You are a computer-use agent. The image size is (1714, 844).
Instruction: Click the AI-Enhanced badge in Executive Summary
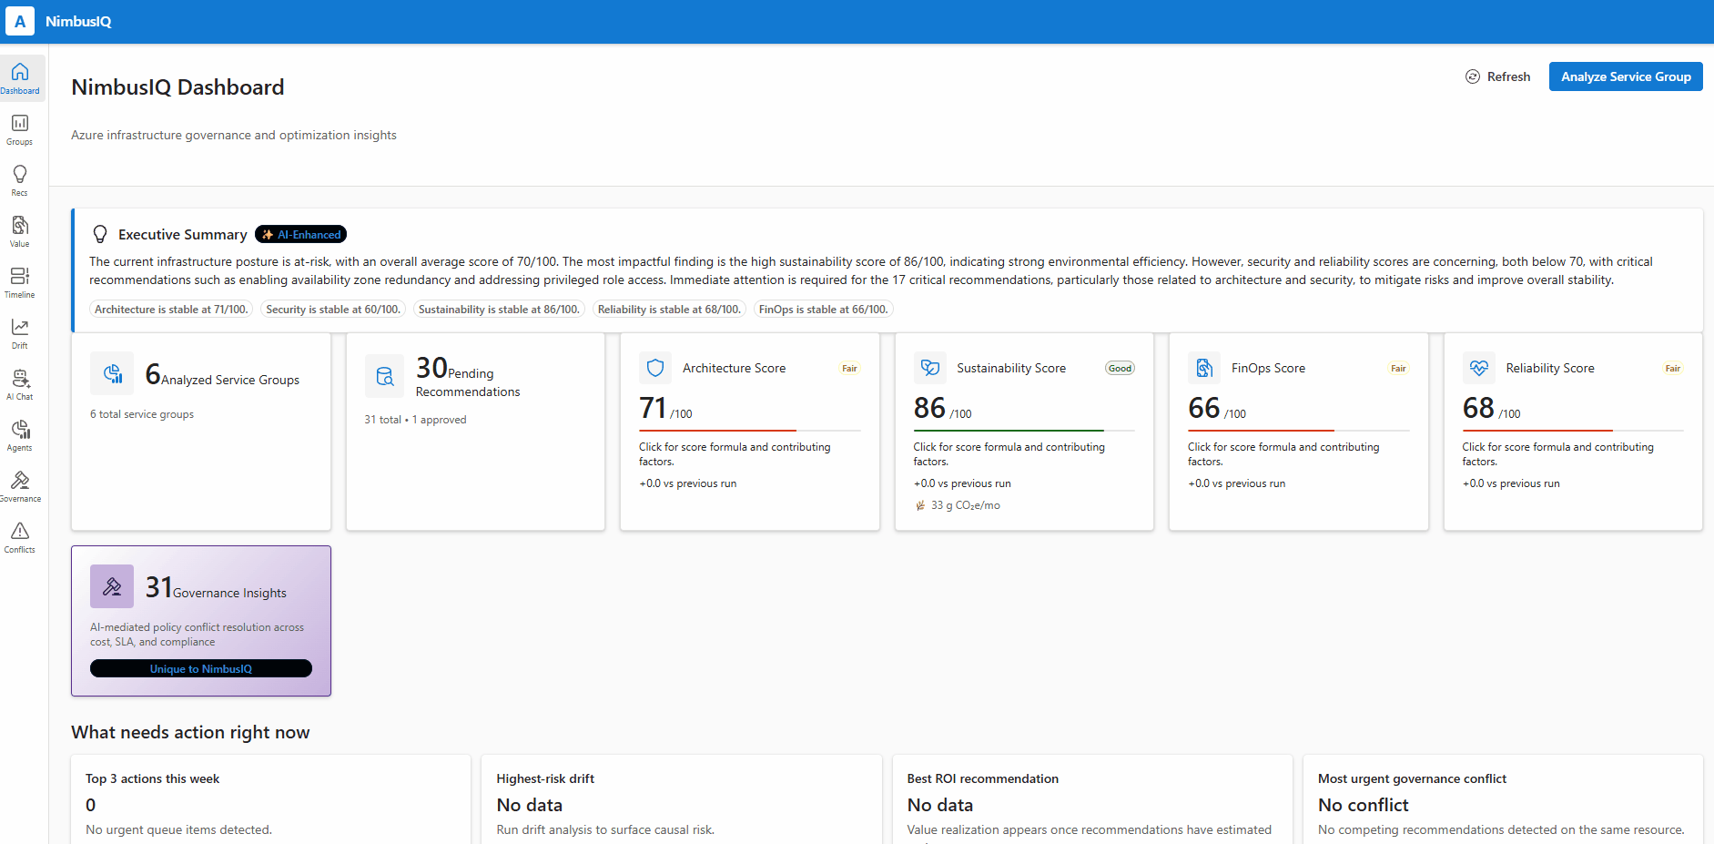point(300,234)
